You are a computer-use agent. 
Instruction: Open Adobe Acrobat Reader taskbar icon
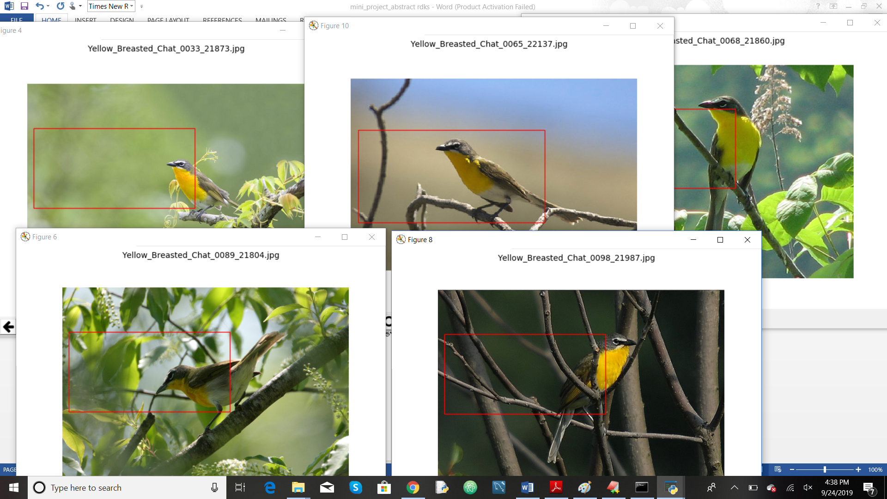[x=556, y=487]
